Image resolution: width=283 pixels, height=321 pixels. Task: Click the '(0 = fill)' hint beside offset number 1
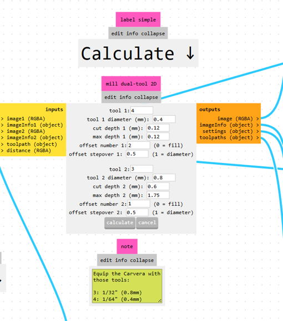168,146
